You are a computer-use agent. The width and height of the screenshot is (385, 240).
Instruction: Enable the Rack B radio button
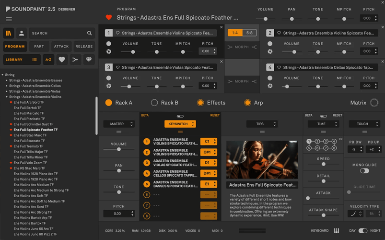[x=154, y=103]
